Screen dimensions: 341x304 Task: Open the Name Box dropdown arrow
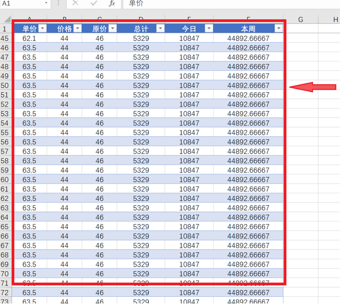click(46, 3)
